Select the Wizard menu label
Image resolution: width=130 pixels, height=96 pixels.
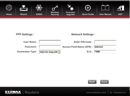point(24,14)
